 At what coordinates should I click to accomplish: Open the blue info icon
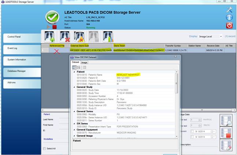(x=229, y=18)
